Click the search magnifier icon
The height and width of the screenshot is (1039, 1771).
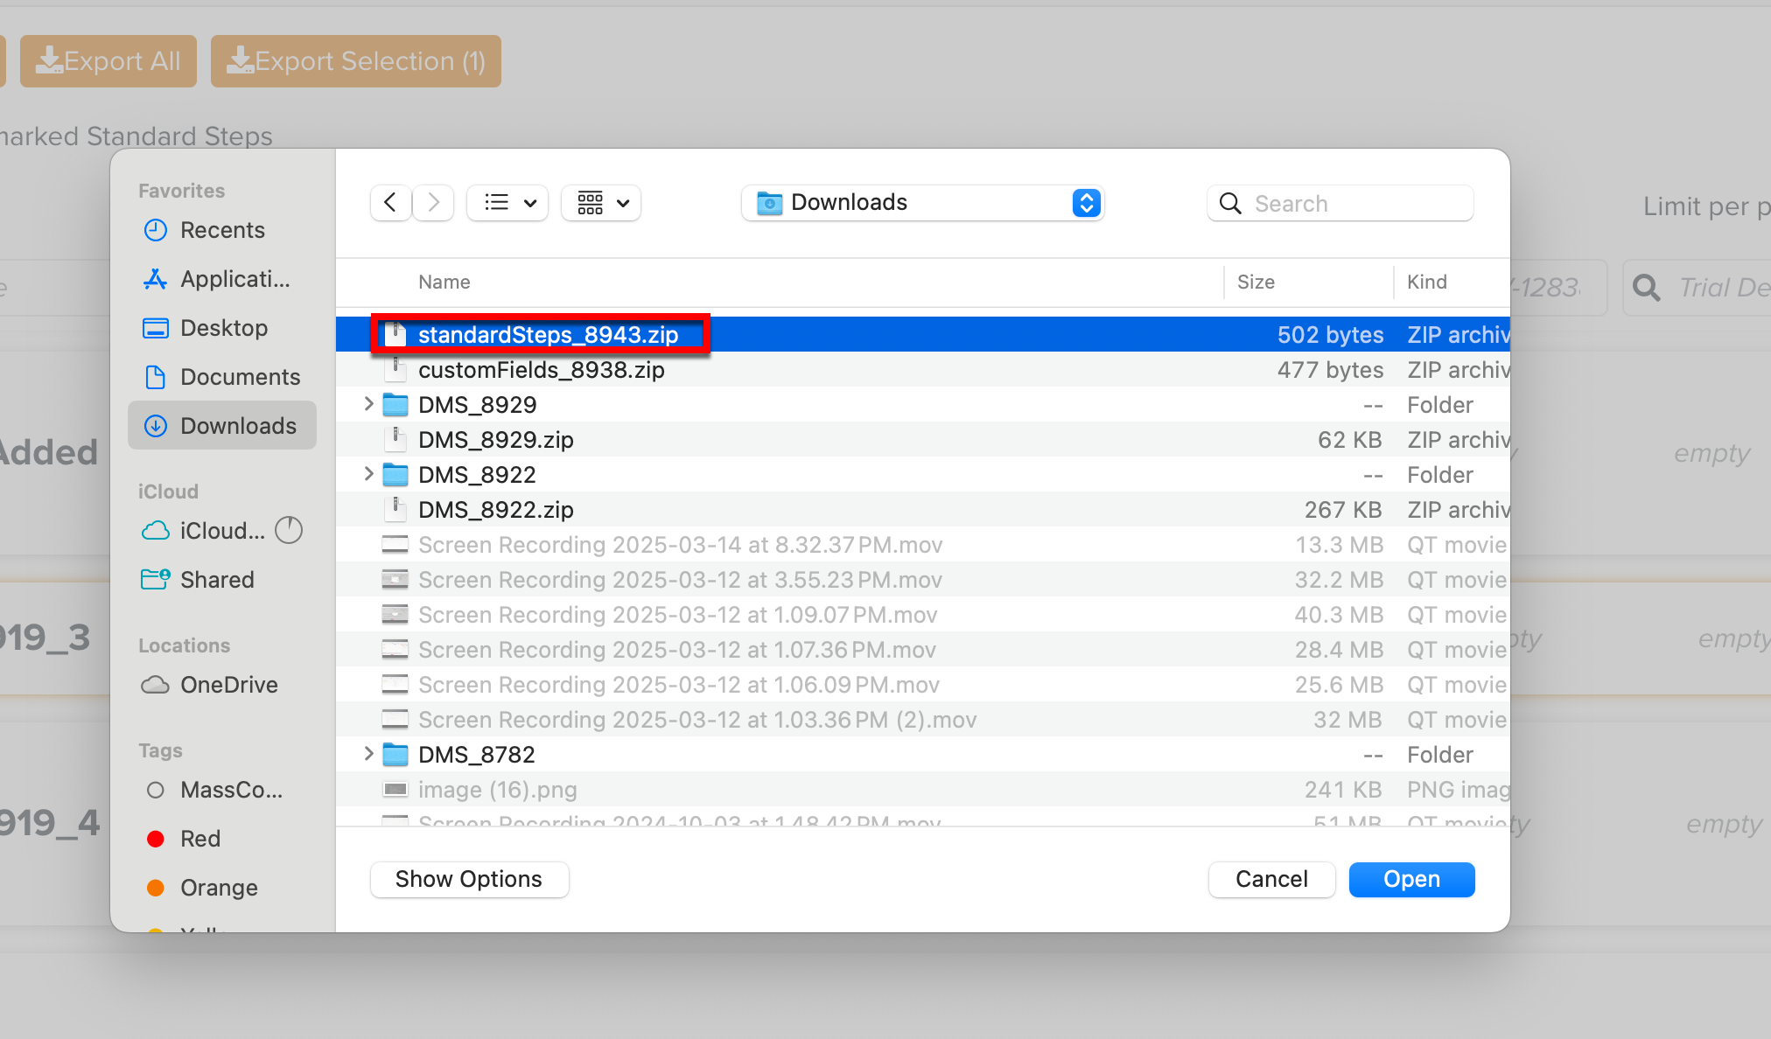1230,203
